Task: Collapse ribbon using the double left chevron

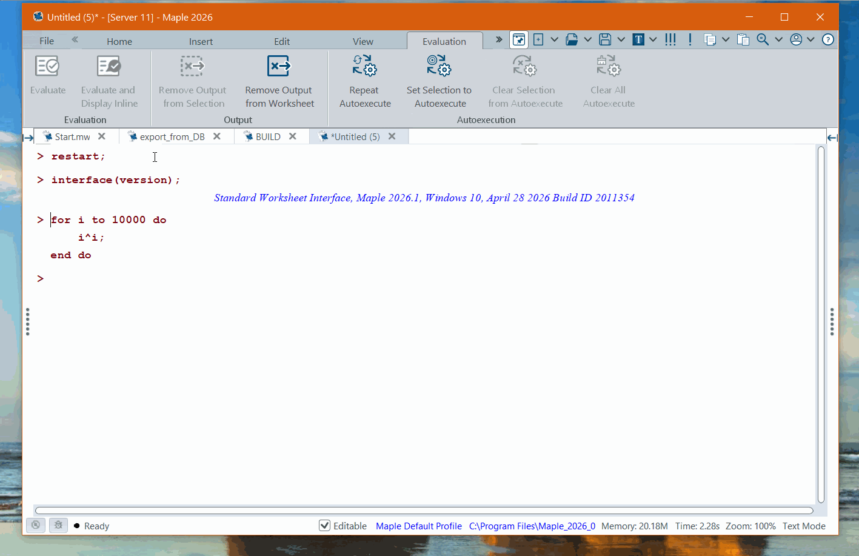Action: coord(75,39)
